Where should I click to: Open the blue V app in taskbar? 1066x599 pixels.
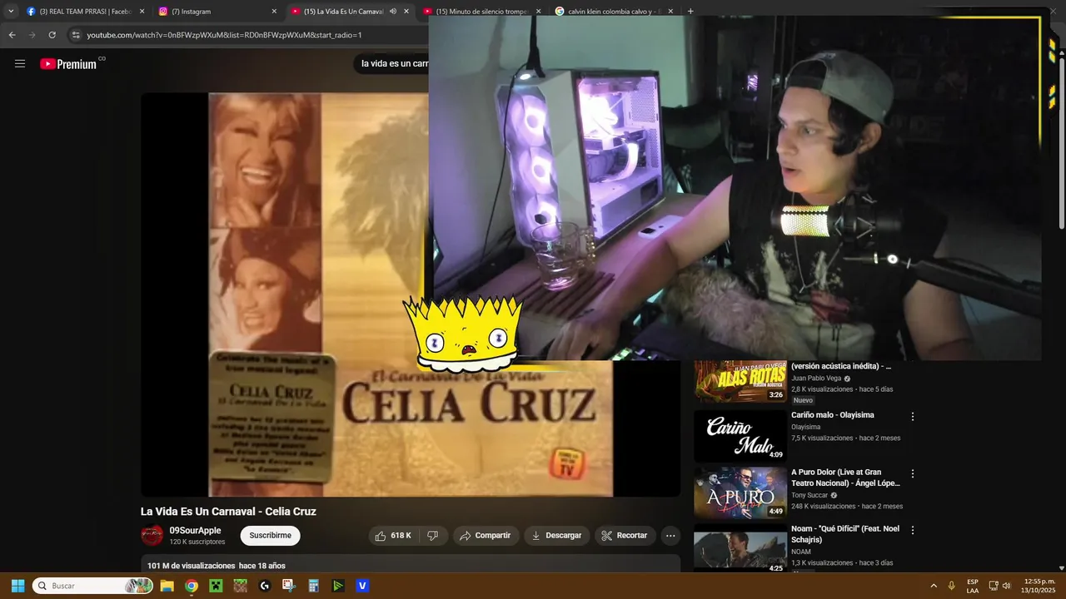click(362, 586)
